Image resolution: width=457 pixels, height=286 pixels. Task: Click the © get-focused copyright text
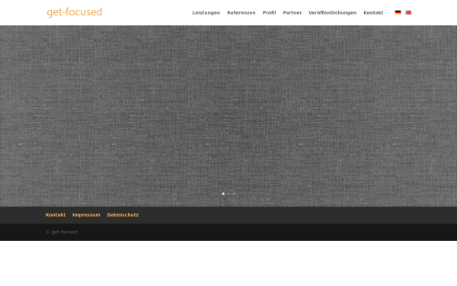(x=62, y=232)
